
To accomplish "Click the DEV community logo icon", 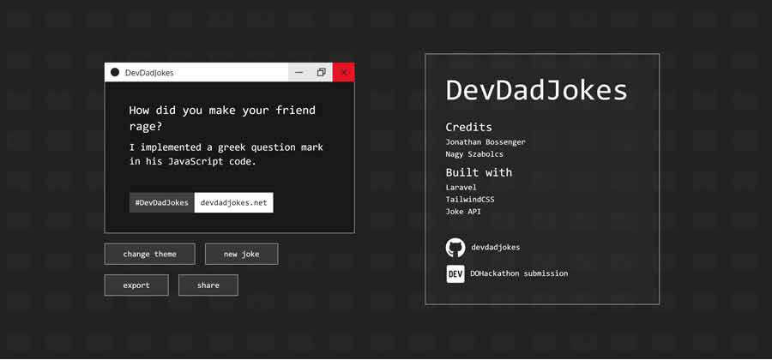I will 455,273.
